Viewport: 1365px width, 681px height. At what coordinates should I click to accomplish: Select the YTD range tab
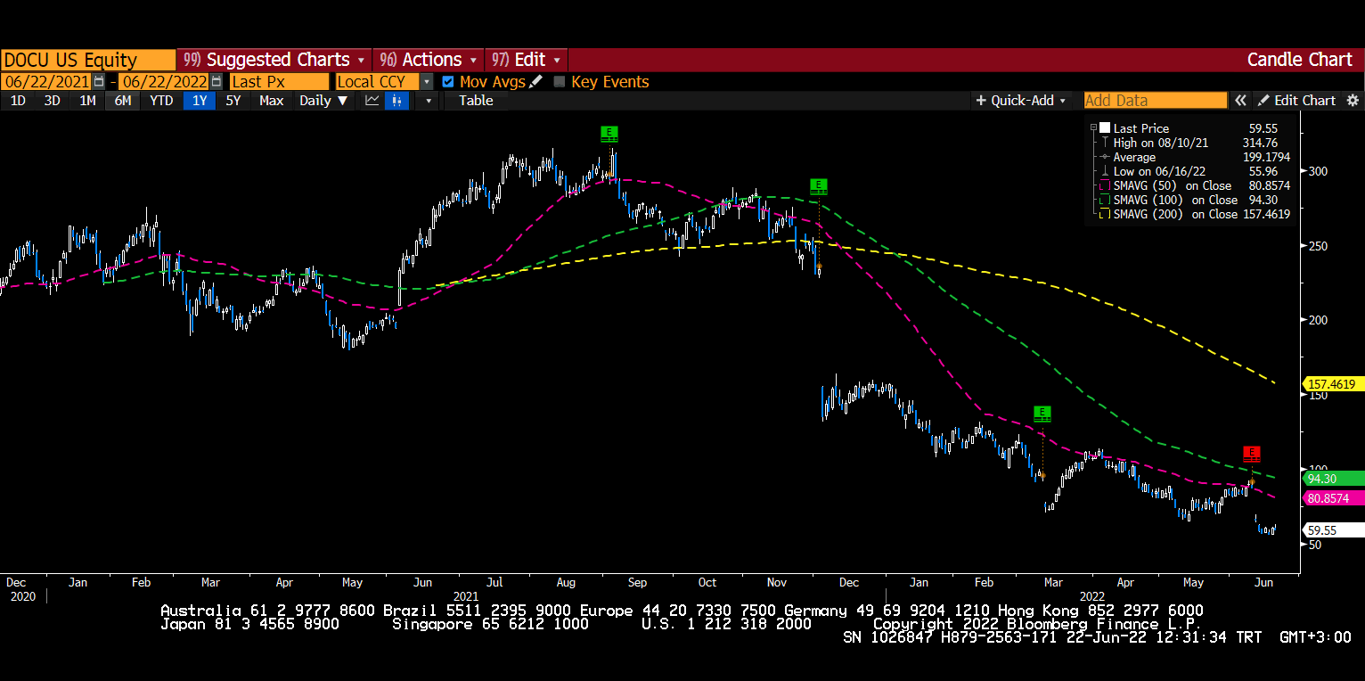(161, 101)
